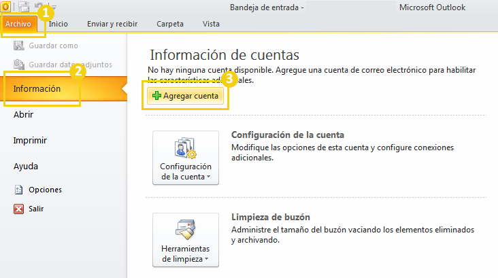The image size is (498, 278).
Task: Click the mailbox cleanup broom icon
Action: pos(186,229)
